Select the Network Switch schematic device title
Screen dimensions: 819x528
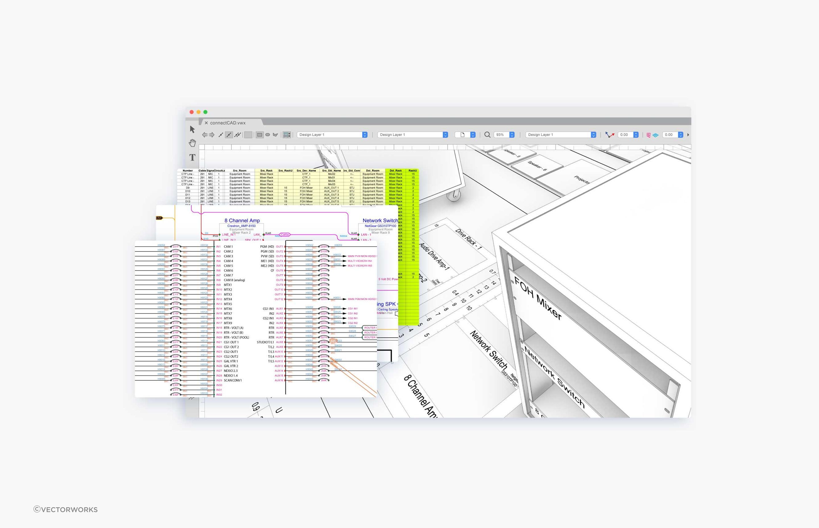coord(380,220)
